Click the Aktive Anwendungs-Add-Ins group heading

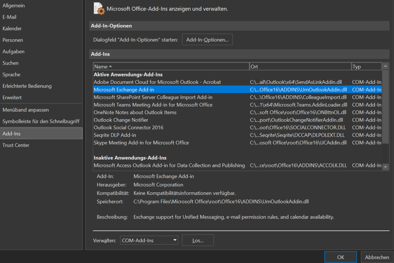coord(128,75)
